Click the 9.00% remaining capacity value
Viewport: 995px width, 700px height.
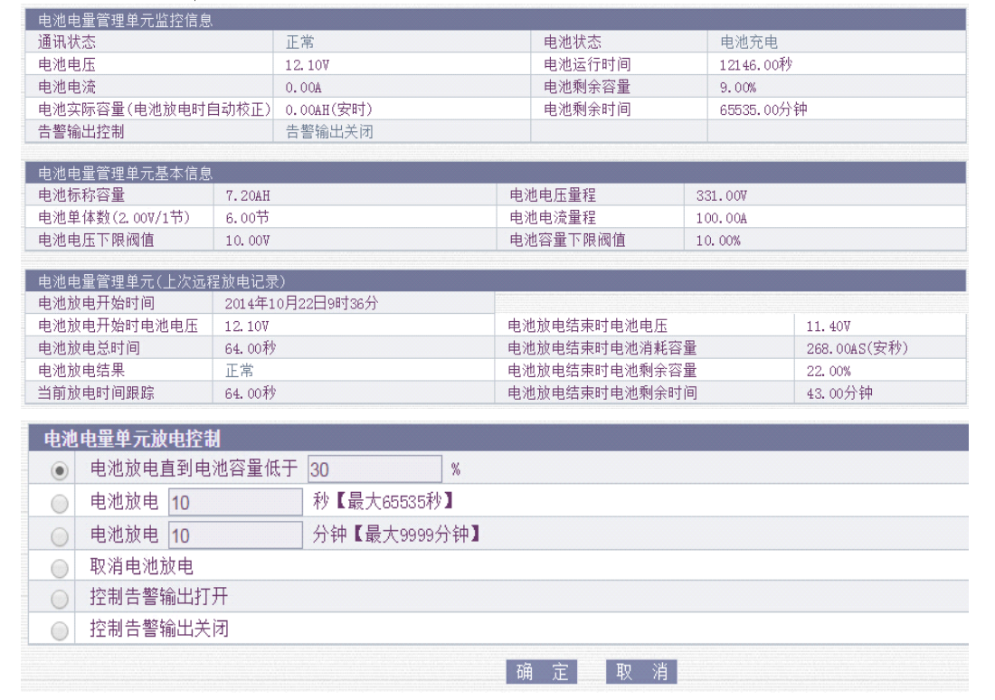tap(738, 88)
